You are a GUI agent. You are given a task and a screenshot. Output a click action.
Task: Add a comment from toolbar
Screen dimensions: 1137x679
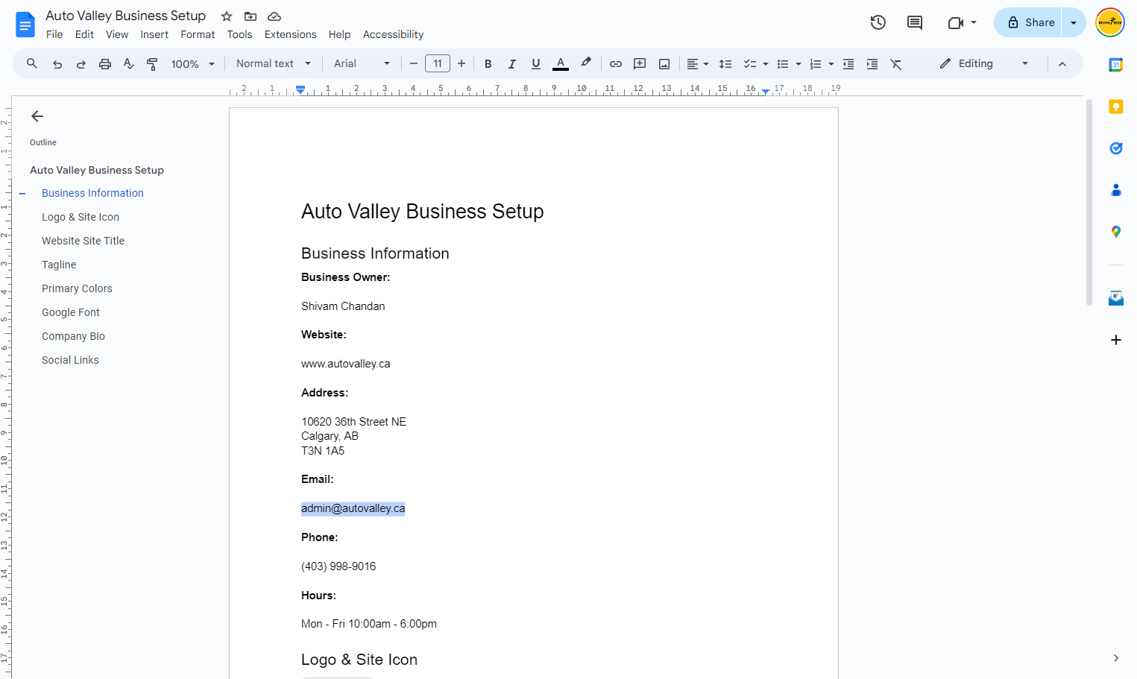click(x=640, y=64)
